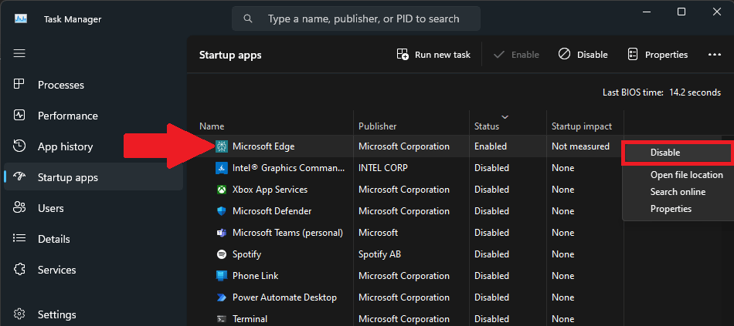Select the Microsoft Edge row name
Image resolution: width=734 pixels, height=326 pixels.
263,146
